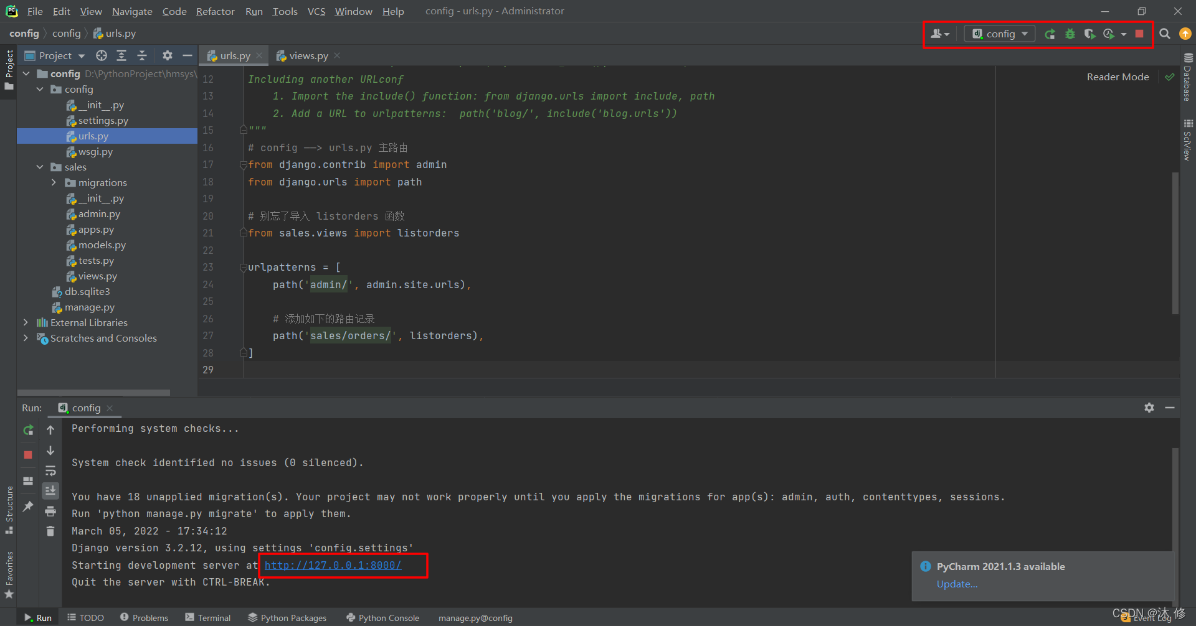
Task: Open the user account icon dropdown
Action: click(940, 34)
